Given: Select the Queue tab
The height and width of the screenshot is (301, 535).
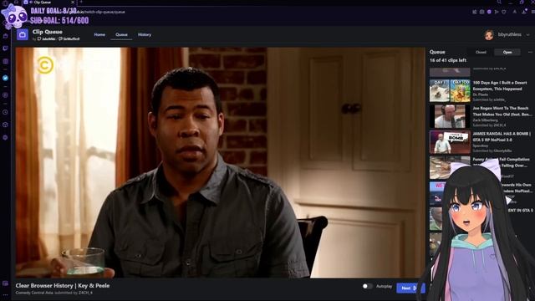Looking at the screenshot, I should (121, 34).
